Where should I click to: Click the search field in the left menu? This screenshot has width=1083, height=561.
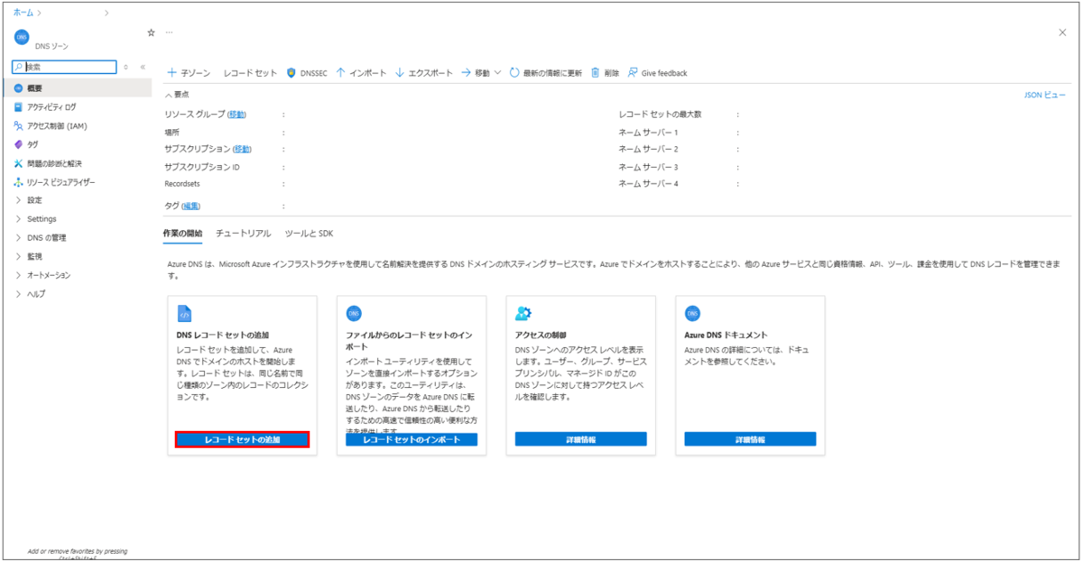(x=65, y=67)
